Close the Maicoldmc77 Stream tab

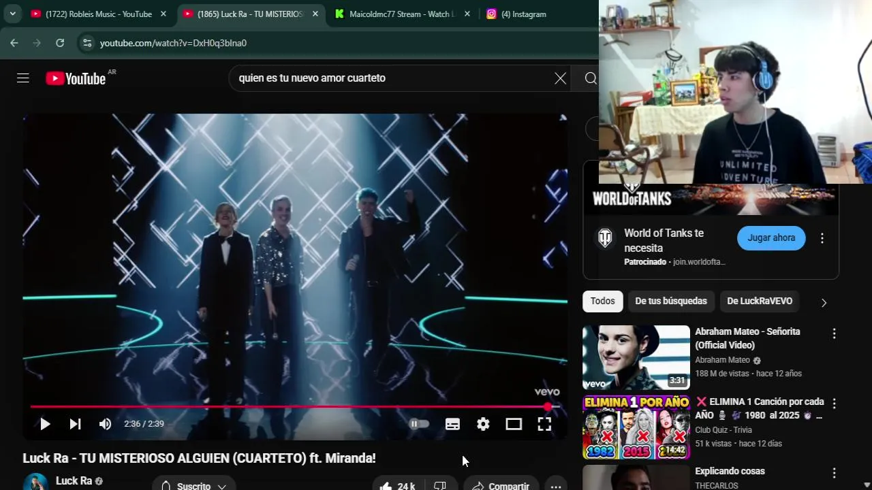point(467,14)
